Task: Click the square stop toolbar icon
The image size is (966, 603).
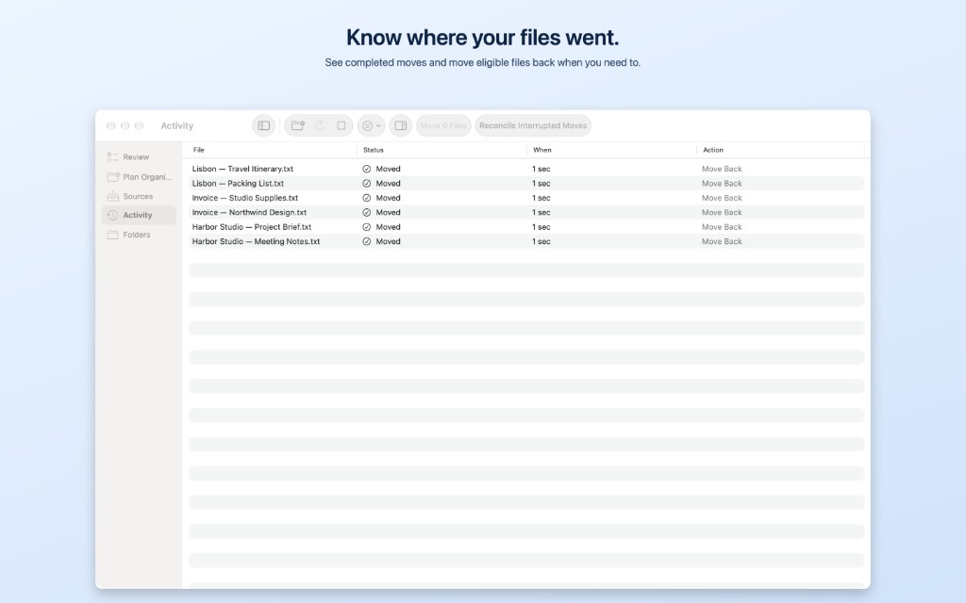Action: tap(341, 125)
